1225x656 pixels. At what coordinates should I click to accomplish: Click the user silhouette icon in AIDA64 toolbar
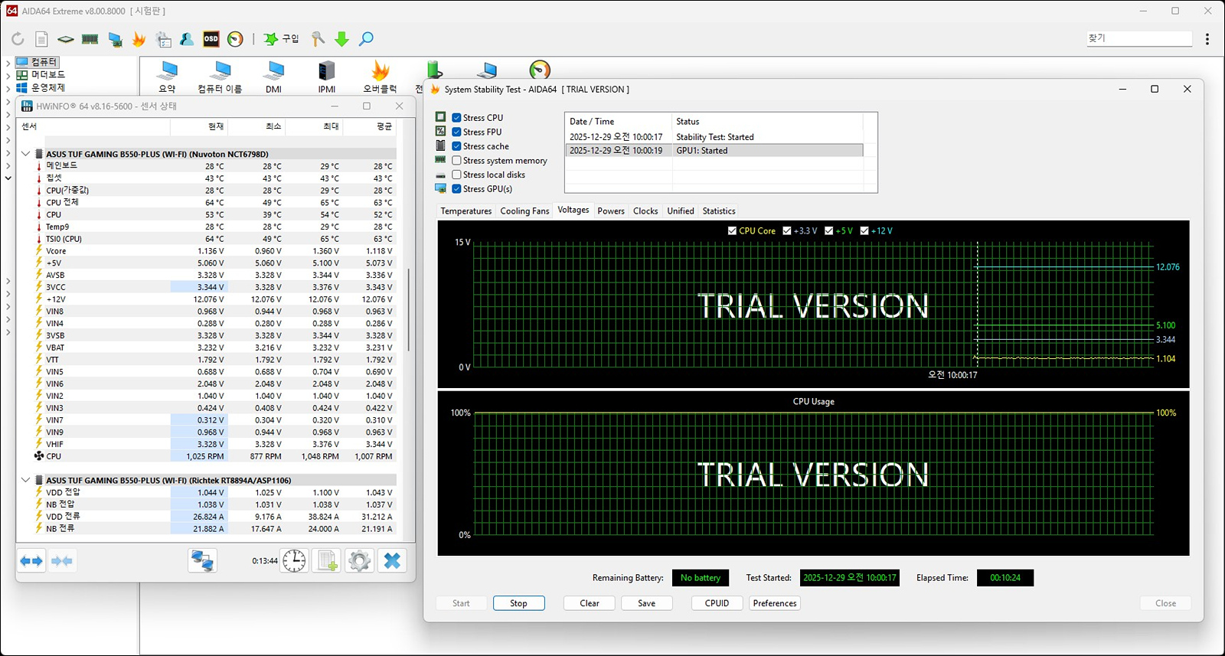(x=187, y=38)
